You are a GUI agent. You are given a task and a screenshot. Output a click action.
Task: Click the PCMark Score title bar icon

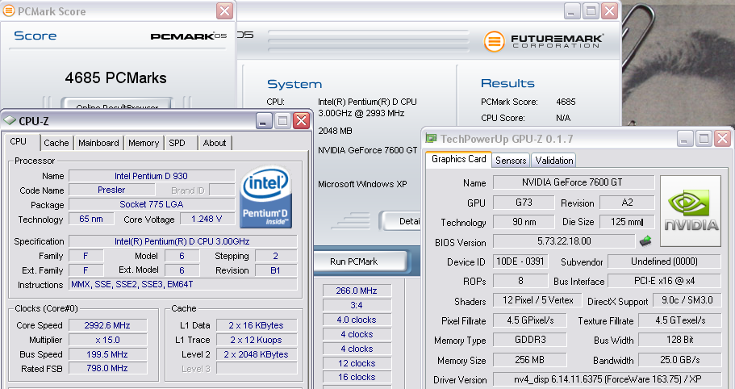pos(8,10)
